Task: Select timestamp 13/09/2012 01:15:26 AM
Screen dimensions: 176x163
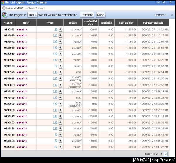Action: tap(154, 29)
